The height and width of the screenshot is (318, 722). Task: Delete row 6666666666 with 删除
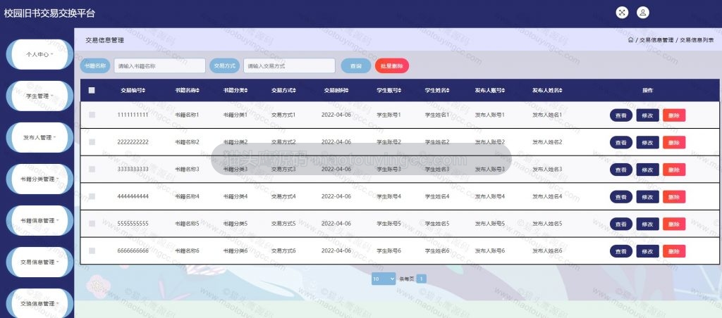tap(674, 251)
